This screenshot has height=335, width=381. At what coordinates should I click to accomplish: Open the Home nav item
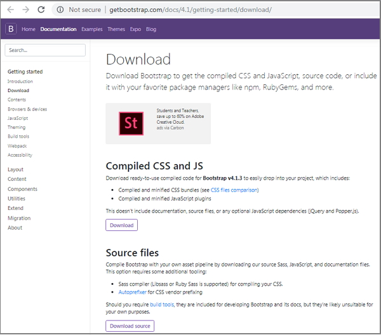29,29
